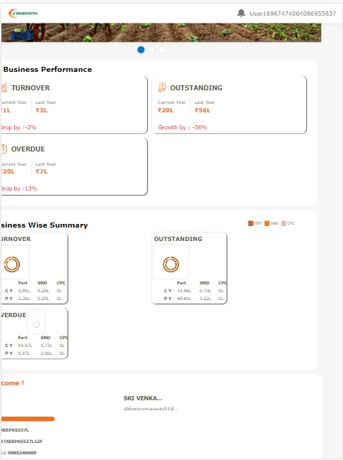Image resolution: width=343 pixels, height=460 pixels.
Task: Click the abburisrinivasarao51@... email address
Action: click(151, 409)
